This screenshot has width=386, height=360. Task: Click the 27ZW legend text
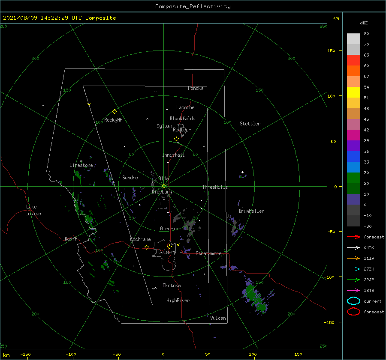click(x=369, y=269)
